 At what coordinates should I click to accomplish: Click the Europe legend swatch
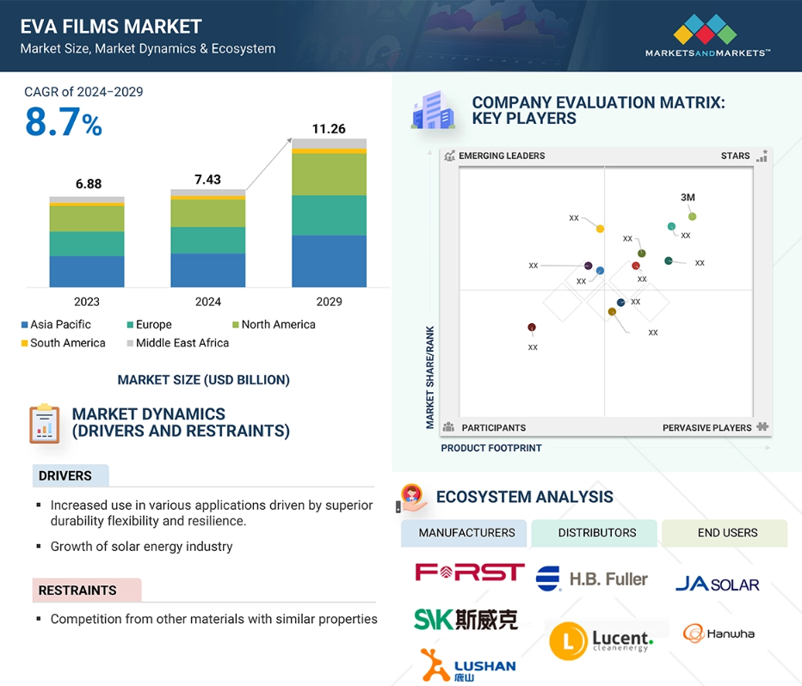(x=130, y=325)
